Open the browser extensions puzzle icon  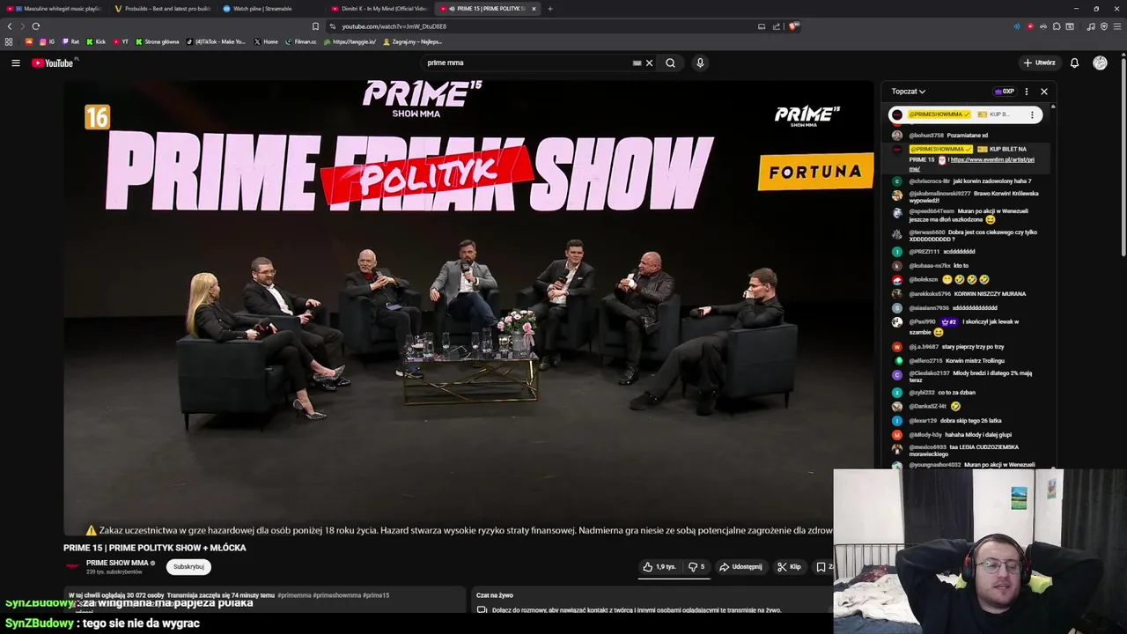[1057, 26]
